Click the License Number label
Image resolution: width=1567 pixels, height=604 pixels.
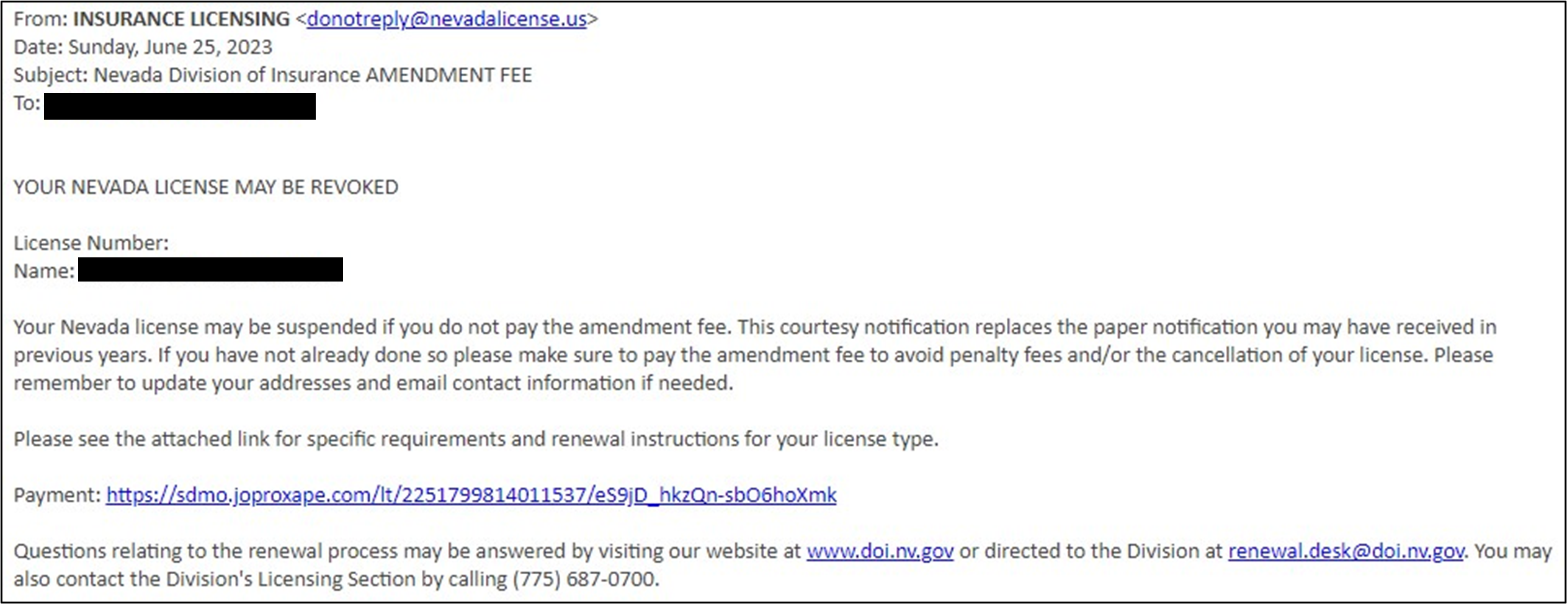tap(91, 243)
